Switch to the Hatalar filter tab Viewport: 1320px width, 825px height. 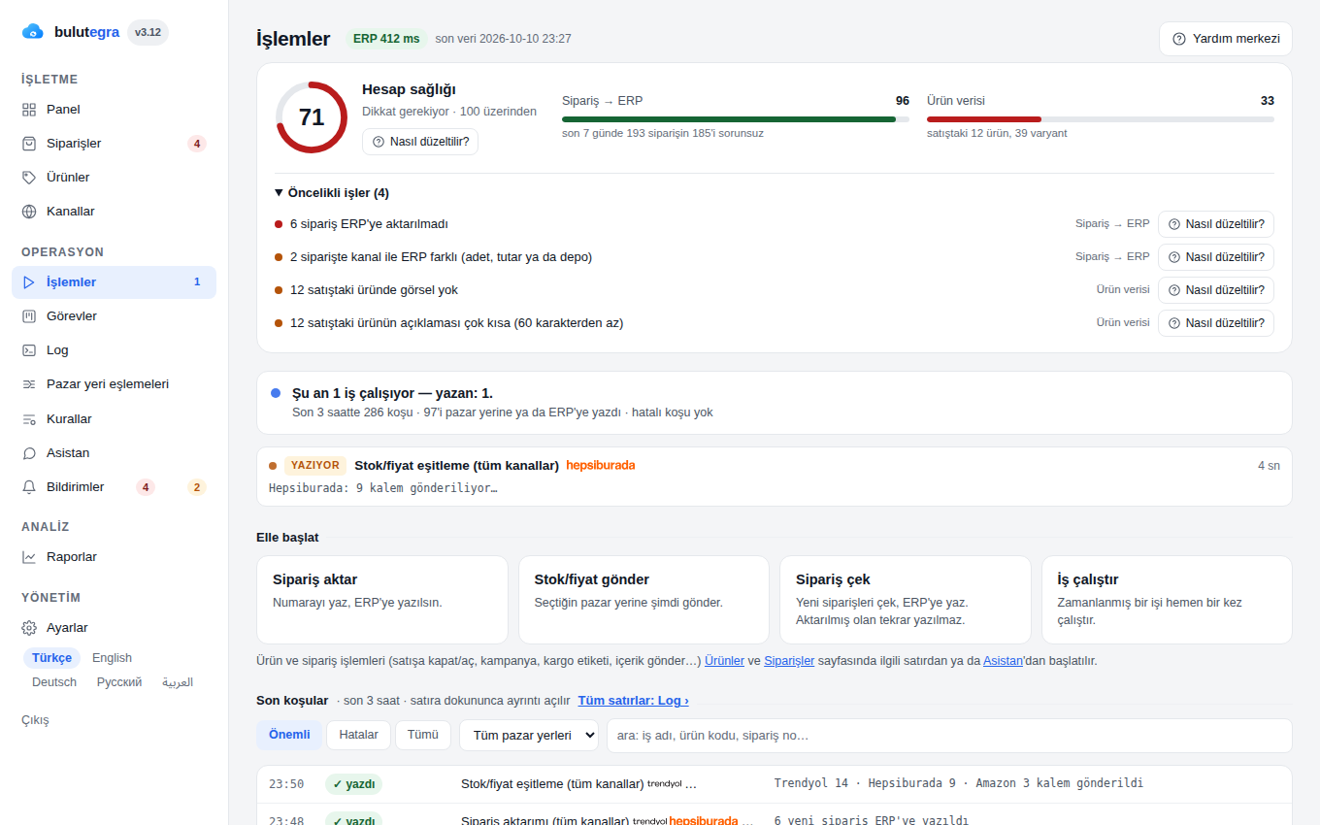tap(358, 735)
